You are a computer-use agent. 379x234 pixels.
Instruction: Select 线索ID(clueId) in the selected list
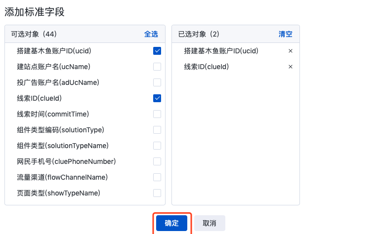[206, 67]
